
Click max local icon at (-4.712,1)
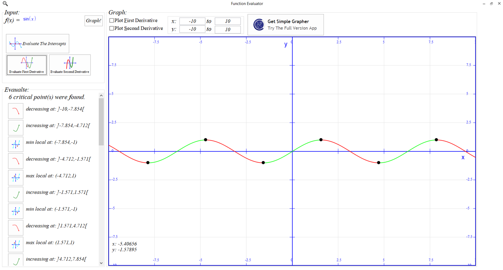(15, 178)
